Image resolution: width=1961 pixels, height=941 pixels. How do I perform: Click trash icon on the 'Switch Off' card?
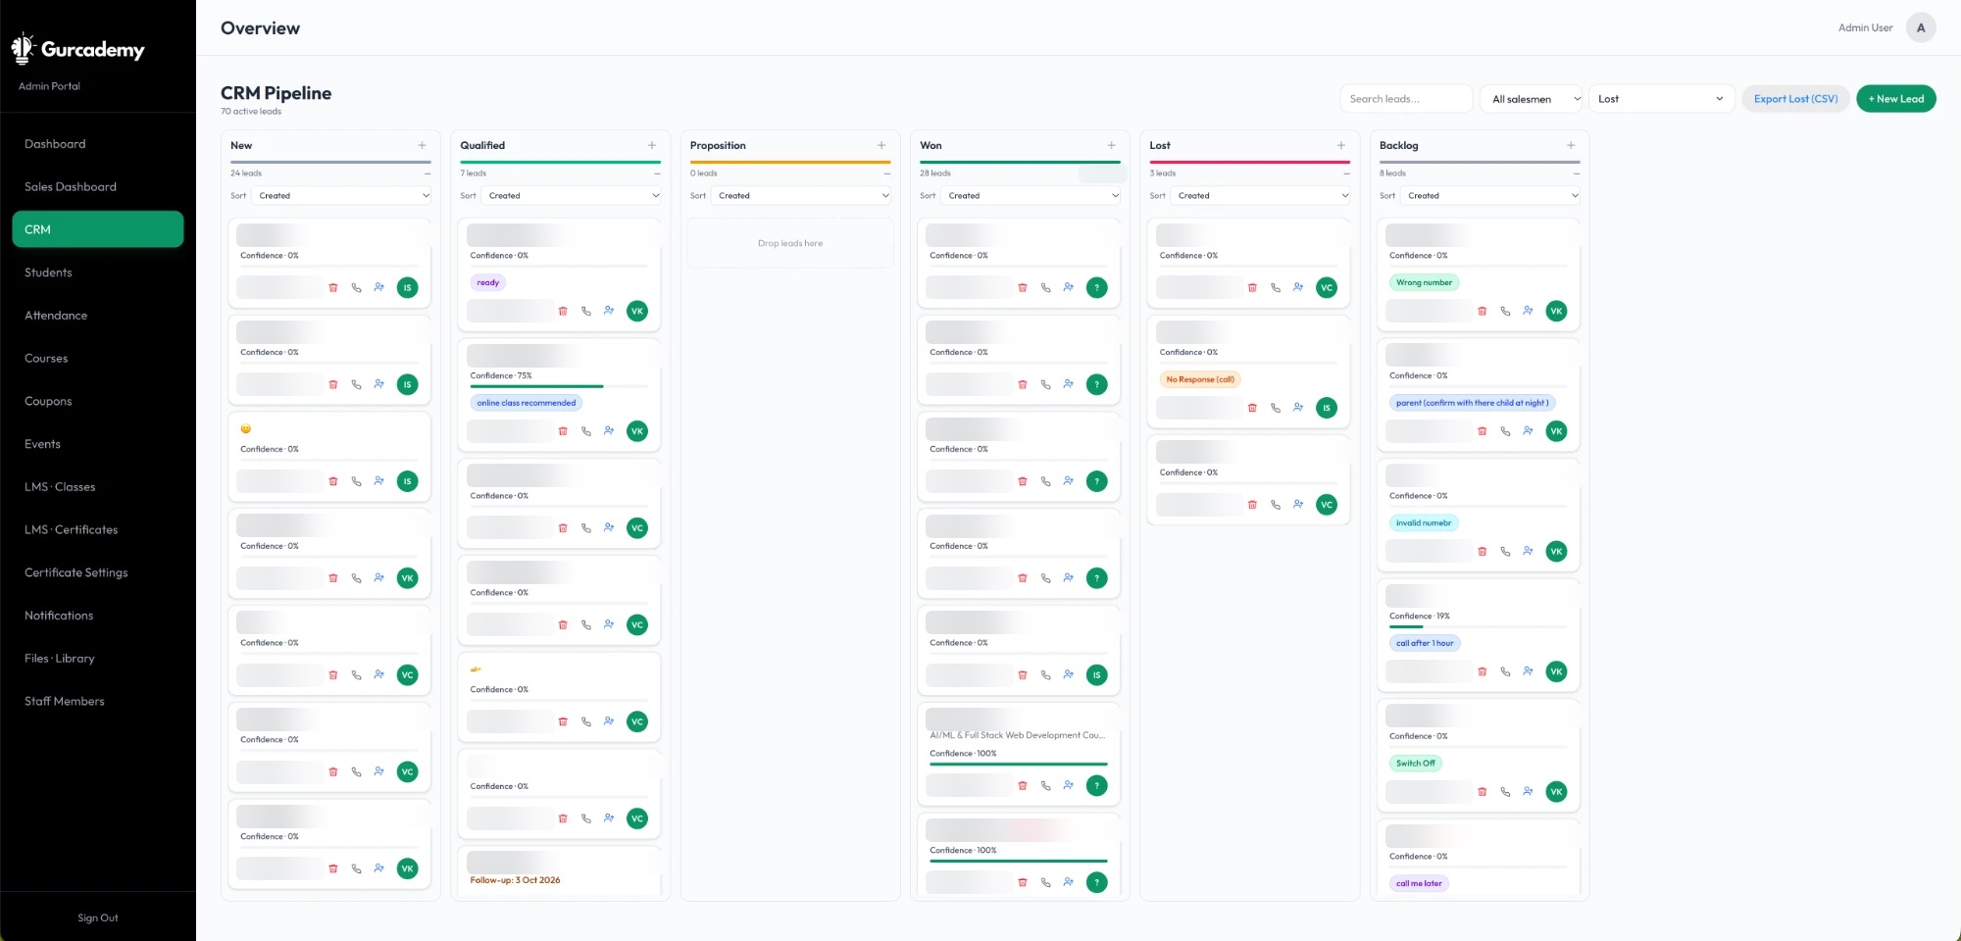[x=1482, y=792]
